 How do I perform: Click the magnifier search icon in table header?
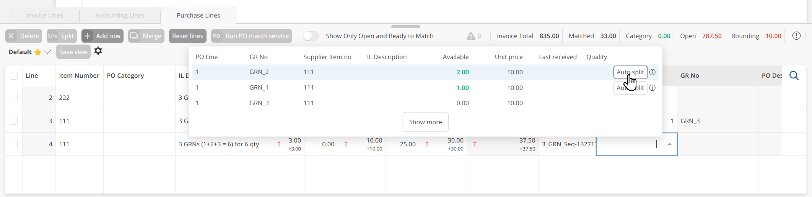[x=794, y=76]
